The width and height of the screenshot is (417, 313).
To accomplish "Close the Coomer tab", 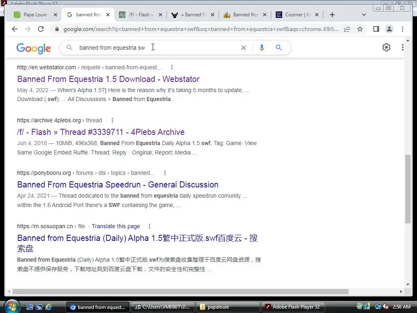I will (316, 15).
